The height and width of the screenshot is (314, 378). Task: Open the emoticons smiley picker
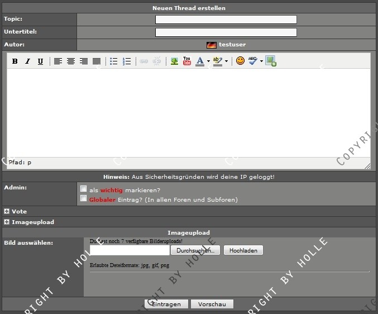(x=240, y=61)
